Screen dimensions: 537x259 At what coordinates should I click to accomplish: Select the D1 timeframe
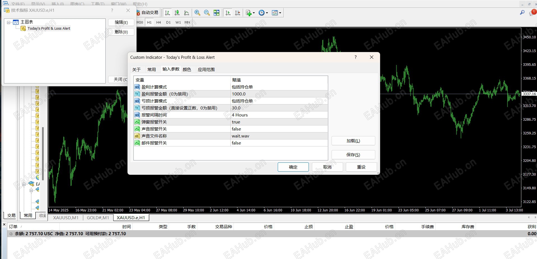[168, 22]
